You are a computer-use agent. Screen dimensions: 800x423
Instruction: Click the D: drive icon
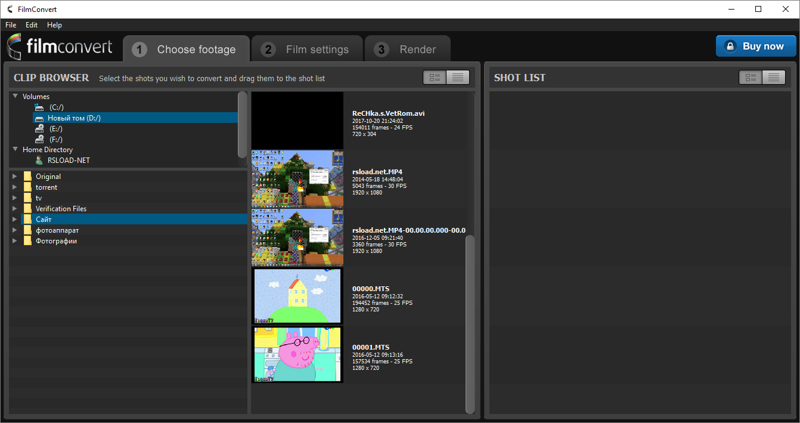[x=39, y=118]
